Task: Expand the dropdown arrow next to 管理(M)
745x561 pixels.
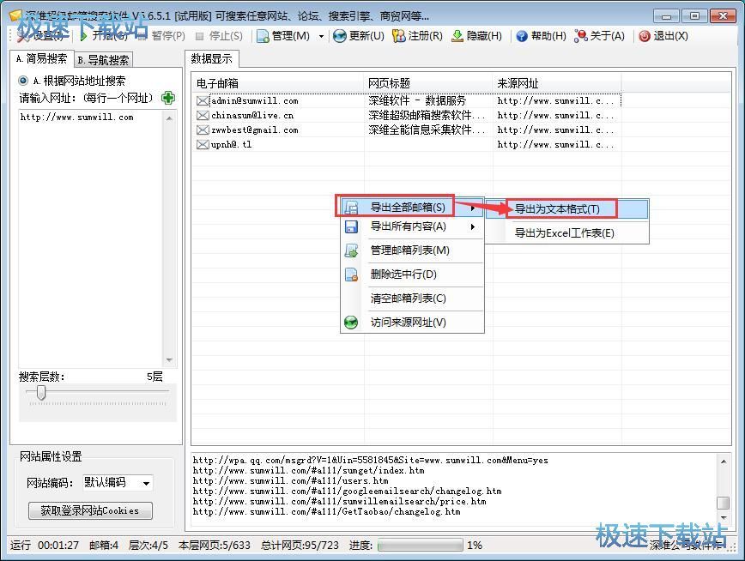Action: 322,37
